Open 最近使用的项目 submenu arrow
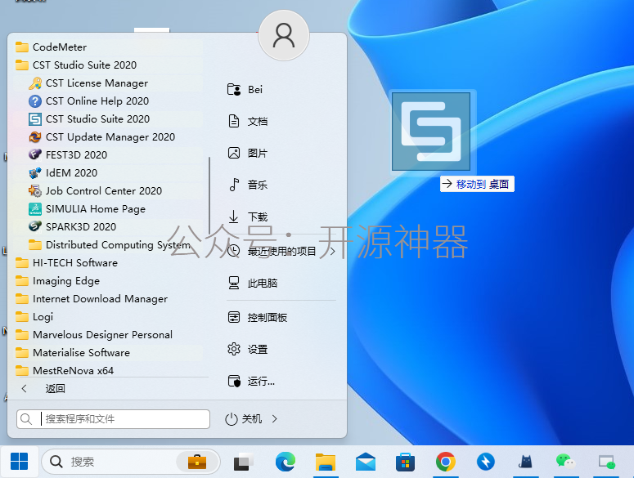The height and width of the screenshot is (478, 634). pyautogui.click(x=333, y=251)
